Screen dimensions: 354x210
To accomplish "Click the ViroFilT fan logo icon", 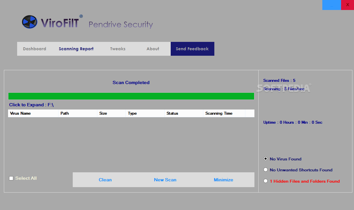I will 29,22.
